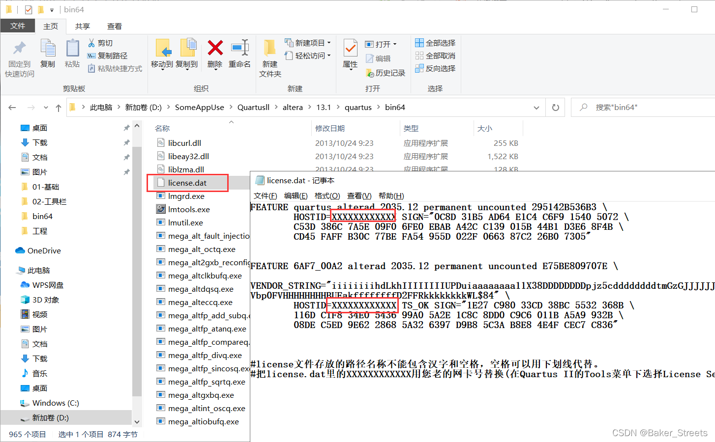
Task: Click the Paste clipboard icon
Action: [x=72, y=48]
